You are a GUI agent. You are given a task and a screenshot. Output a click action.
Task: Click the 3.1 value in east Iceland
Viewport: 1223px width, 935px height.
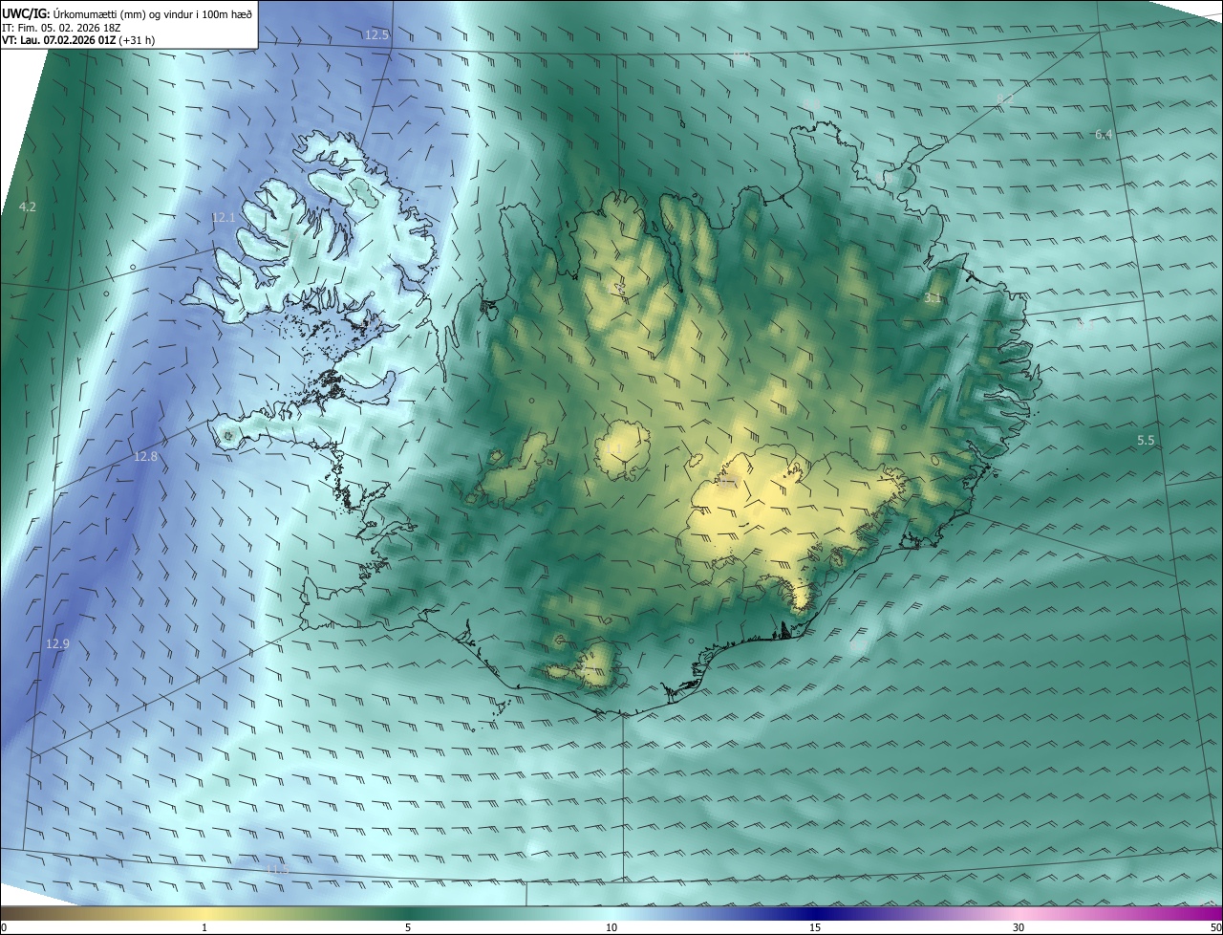[x=933, y=298]
